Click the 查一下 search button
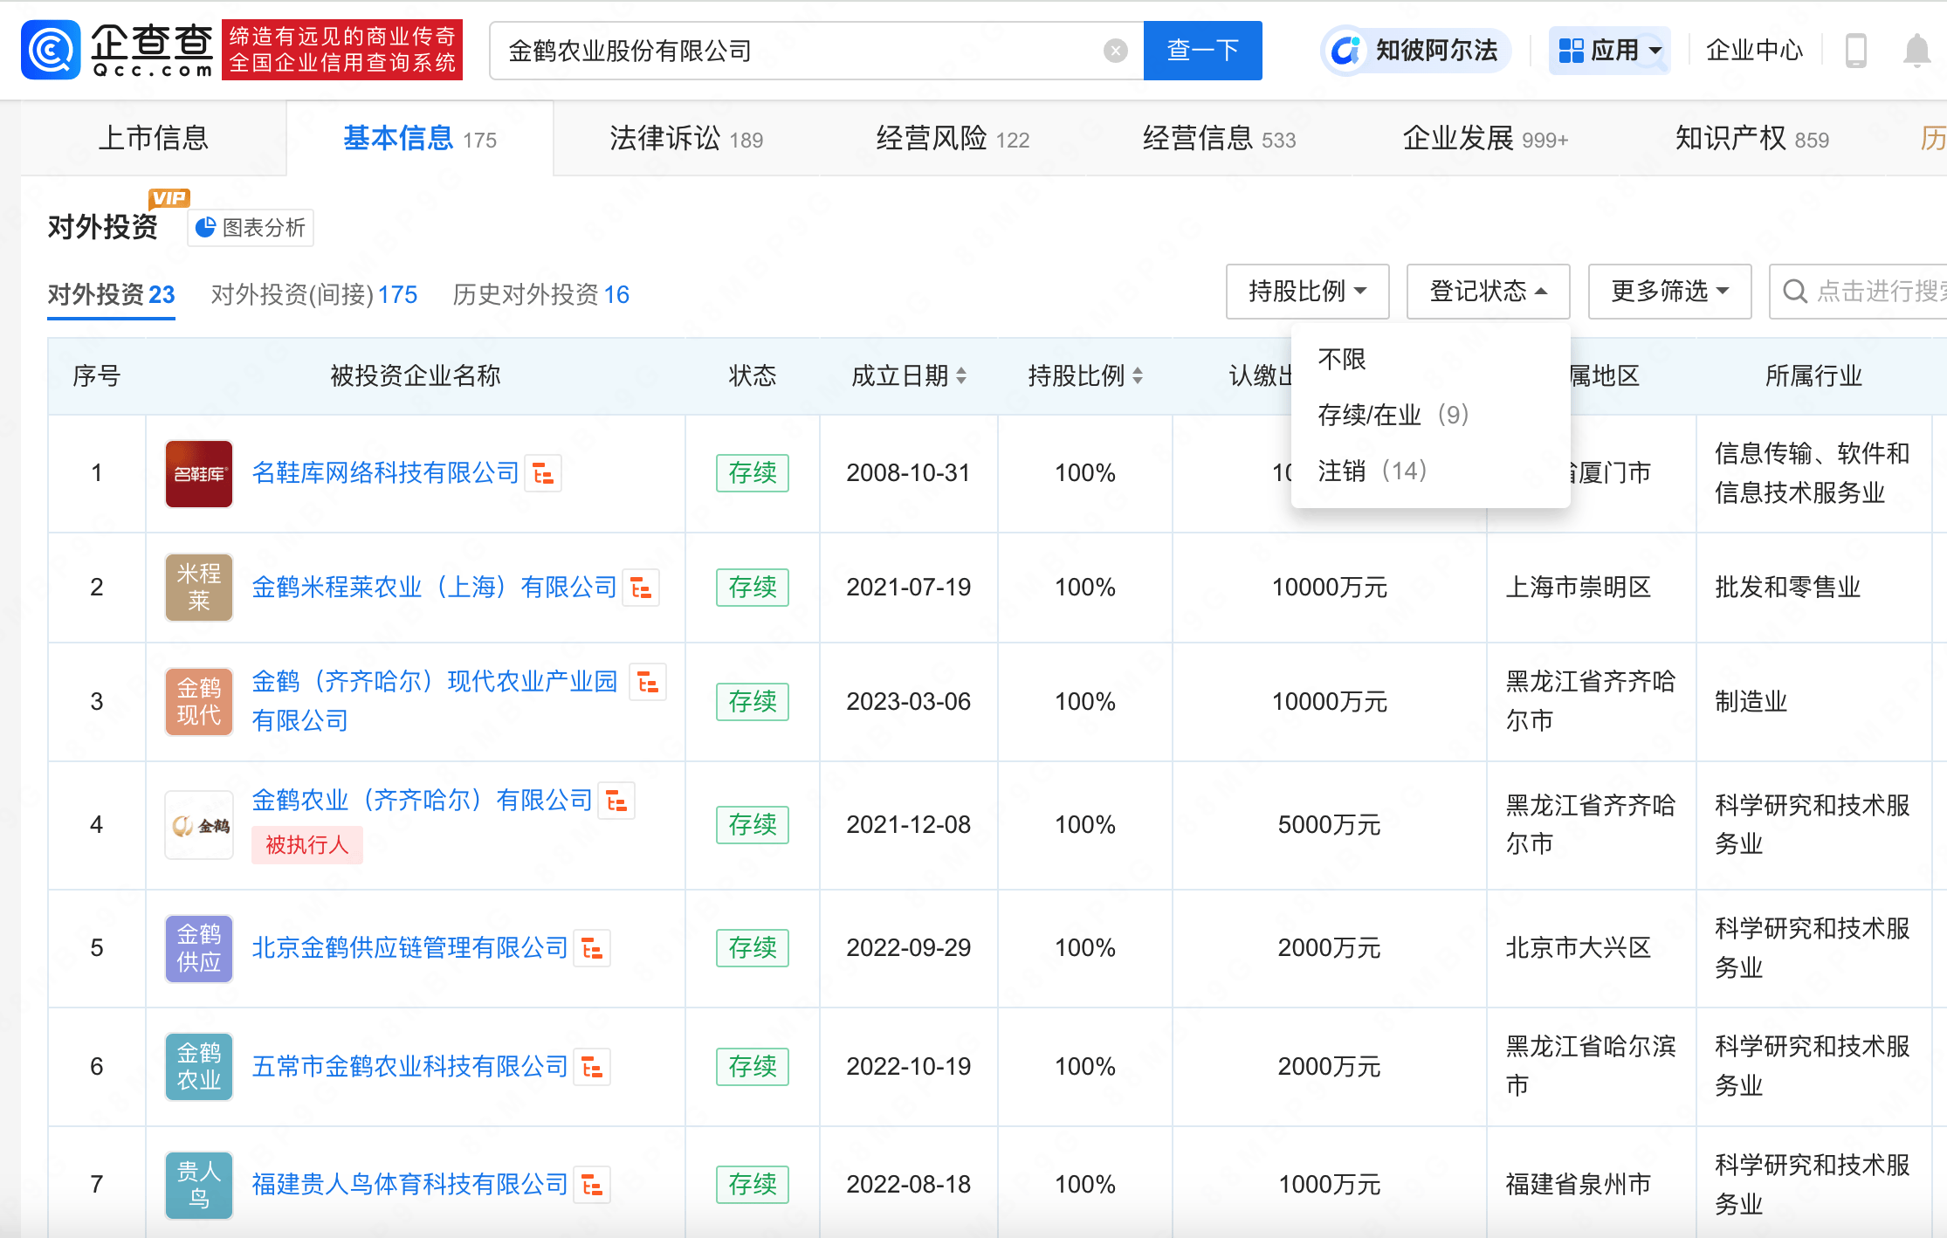Viewport: 1947px width, 1238px height. [x=1202, y=51]
